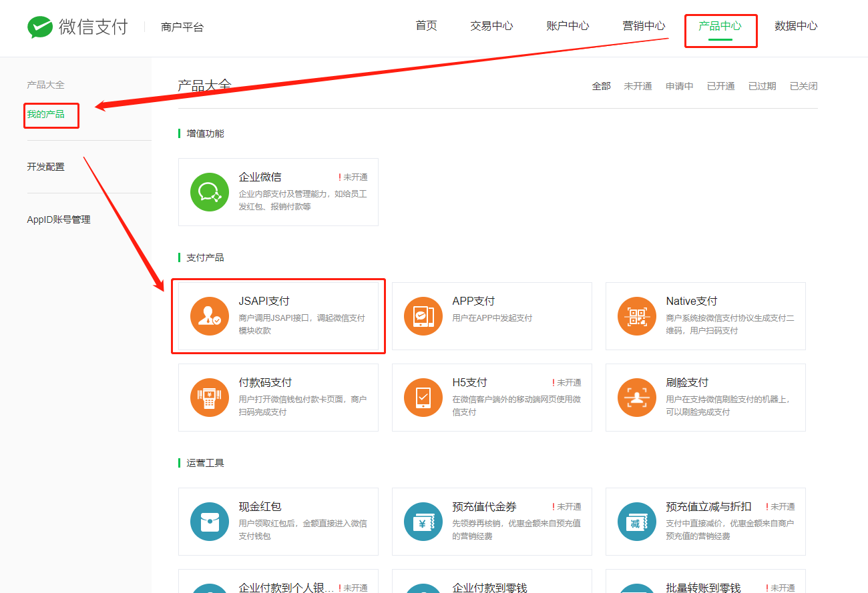Viewport: 868px width, 593px height.
Task: Filter products by 未开通
Action: coord(638,86)
